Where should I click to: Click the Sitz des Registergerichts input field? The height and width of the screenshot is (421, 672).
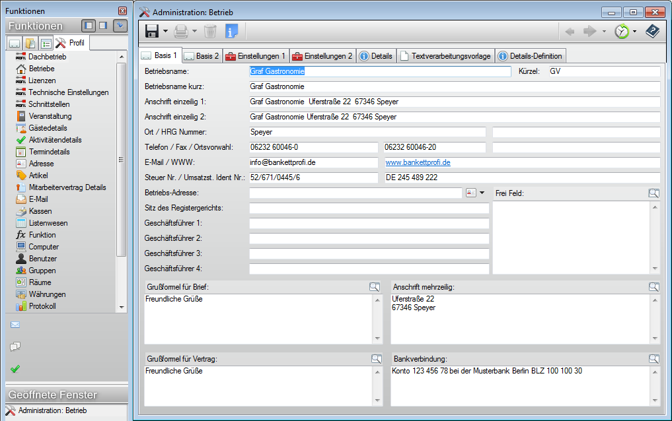pyautogui.click(x=369, y=209)
